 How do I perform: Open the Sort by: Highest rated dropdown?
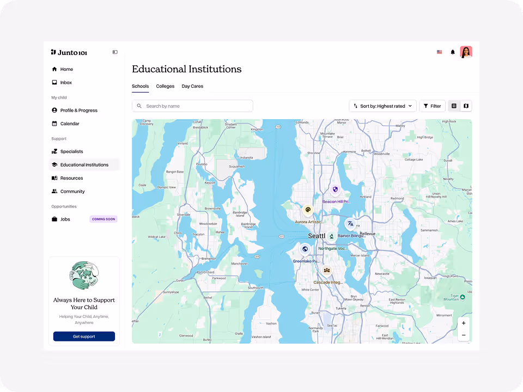pyautogui.click(x=382, y=106)
